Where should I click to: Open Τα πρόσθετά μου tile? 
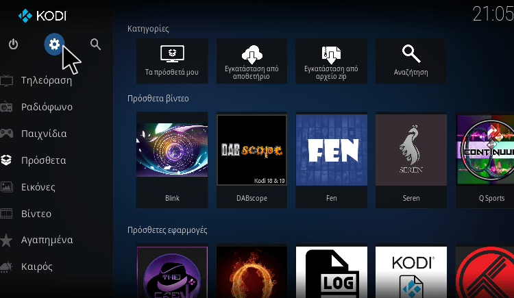pyautogui.click(x=172, y=61)
